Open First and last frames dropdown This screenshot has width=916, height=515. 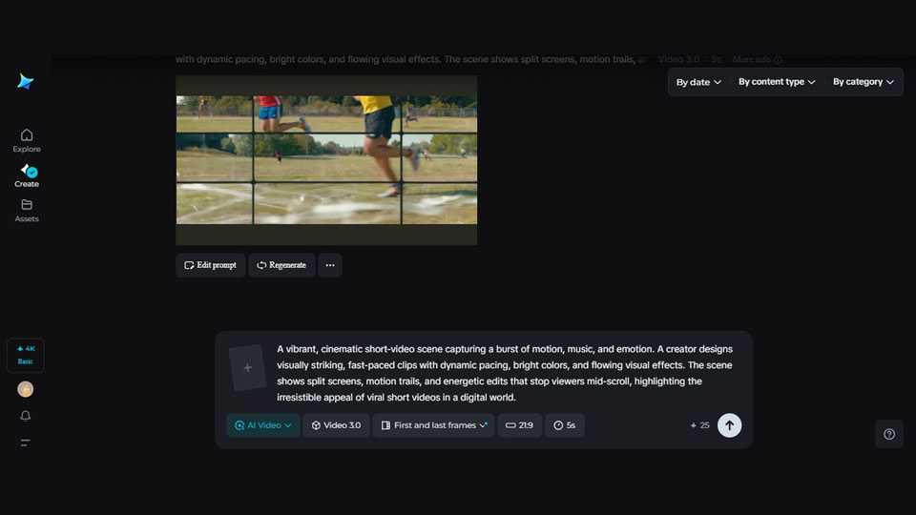pos(433,425)
